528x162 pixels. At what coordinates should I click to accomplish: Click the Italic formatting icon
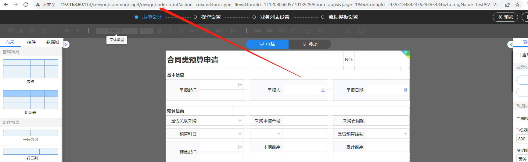(170, 31)
